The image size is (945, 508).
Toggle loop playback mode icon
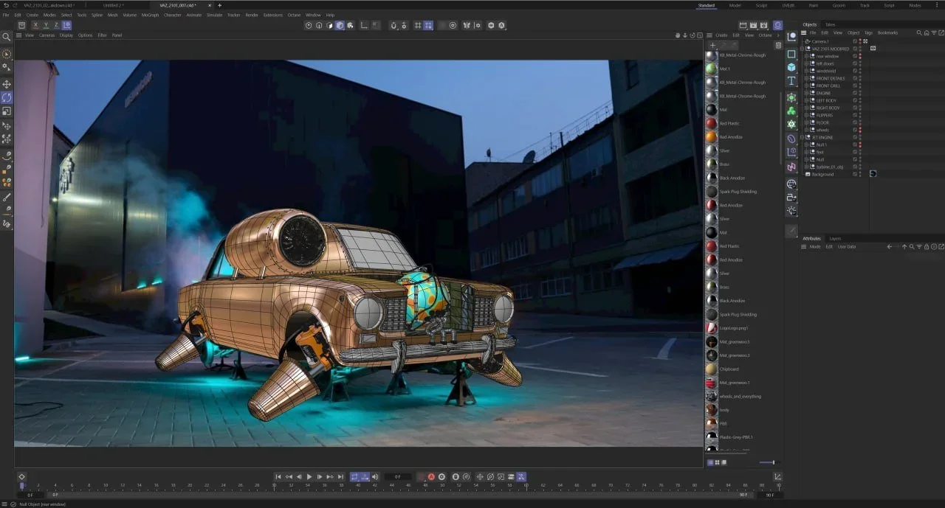[354, 476]
